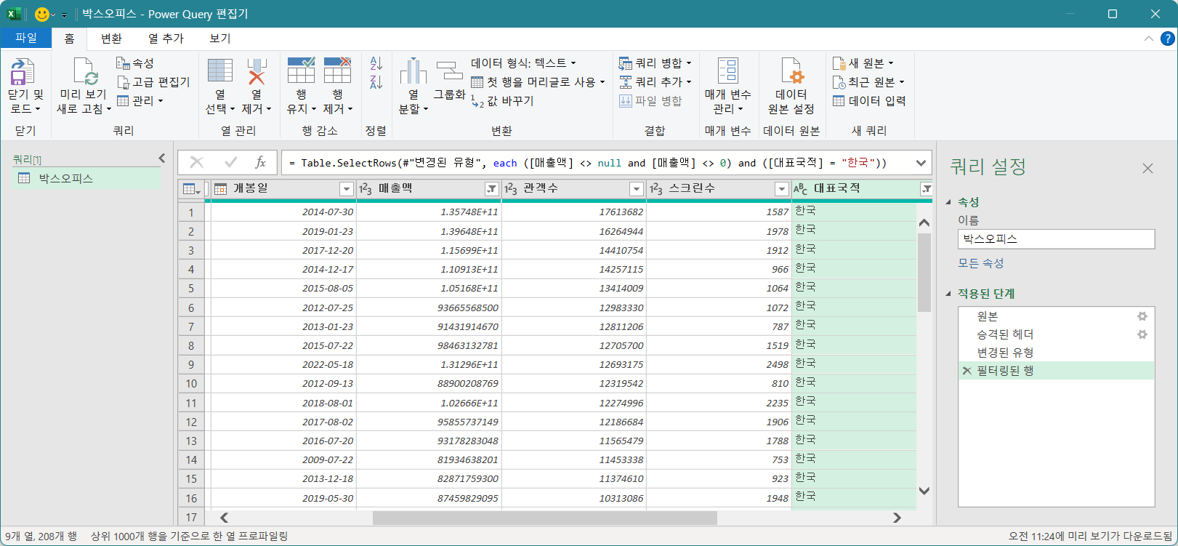This screenshot has height=546, width=1178.
Task: Select 박스오피스 query in list
Action: coord(86,178)
